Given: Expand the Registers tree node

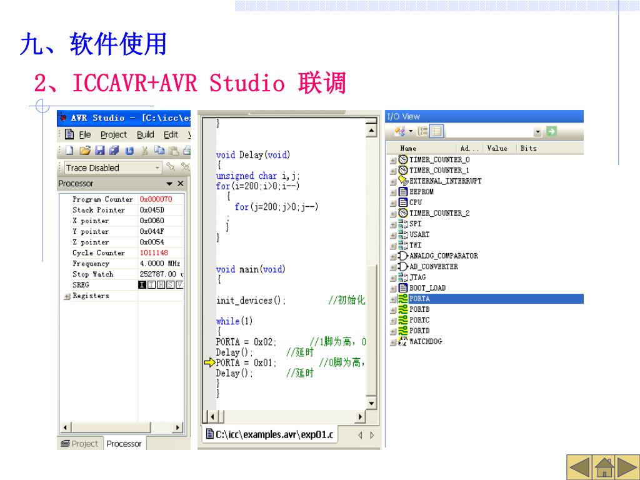Looking at the screenshot, I should 67,296.
